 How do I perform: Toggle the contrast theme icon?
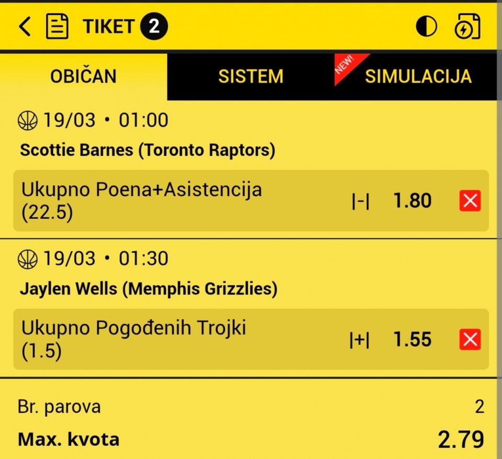(x=426, y=26)
